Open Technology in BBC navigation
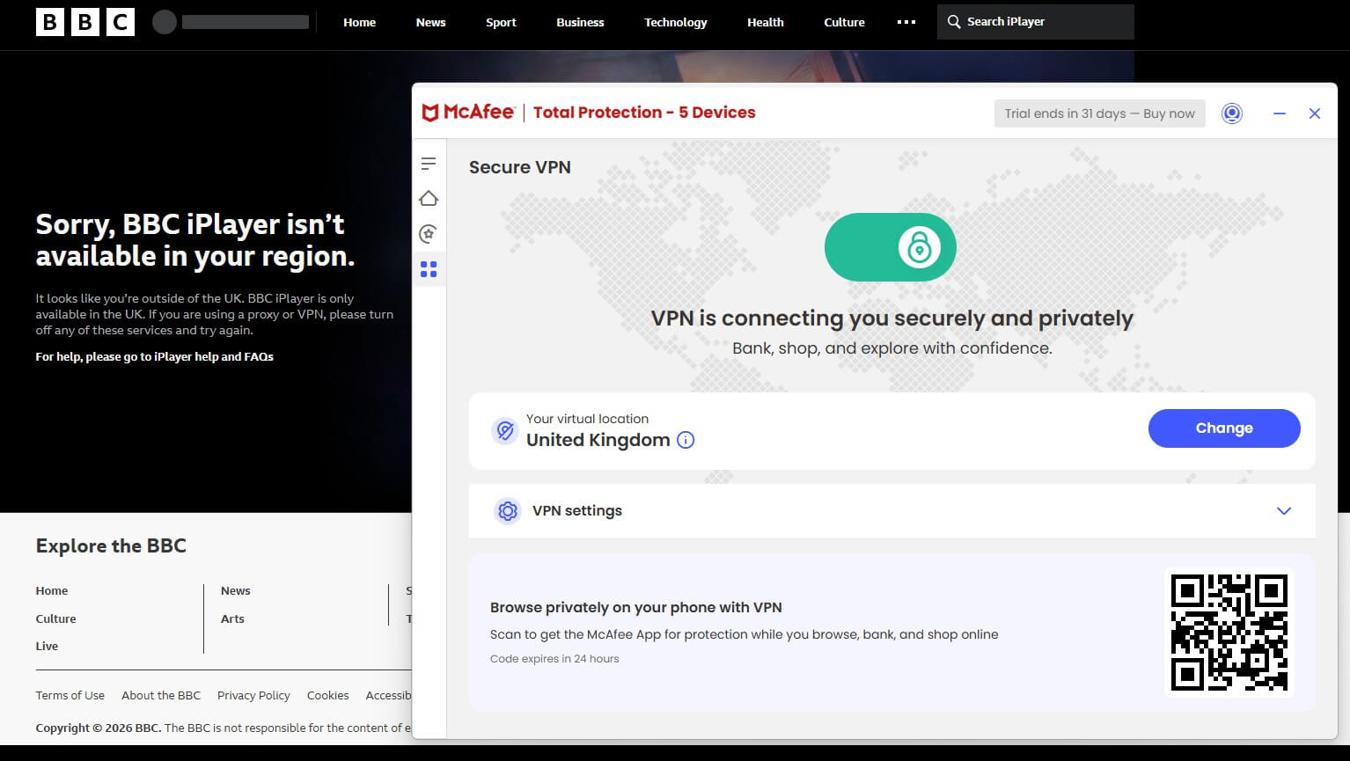Viewport: 1350px width, 761px height. 676,22
